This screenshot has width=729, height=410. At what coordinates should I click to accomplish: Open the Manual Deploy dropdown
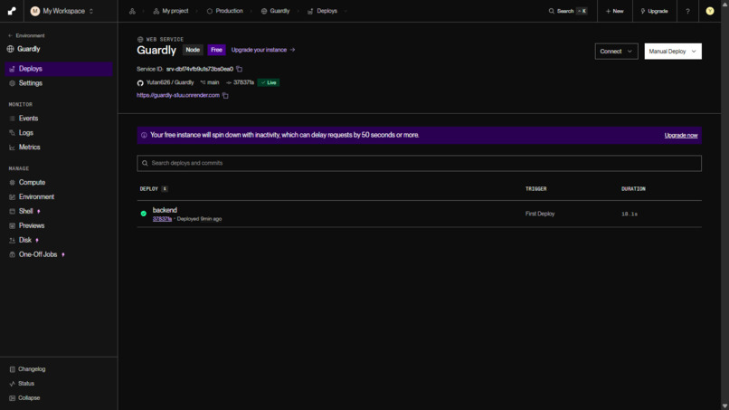pyautogui.click(x=673, y=52)
